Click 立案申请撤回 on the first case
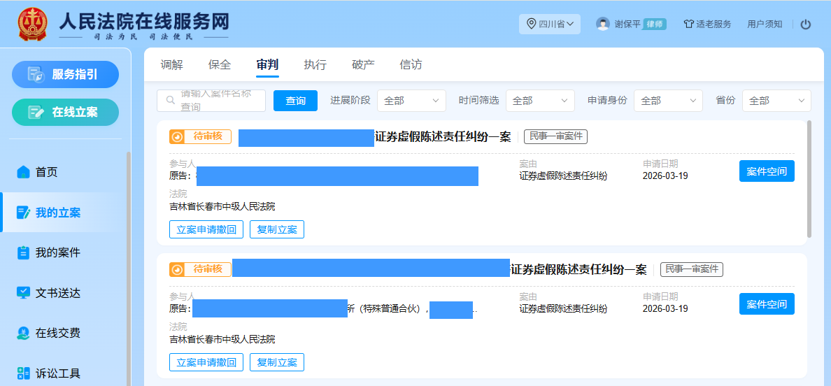The height and width of the screenshot is (386, 831). coord(206,229)
